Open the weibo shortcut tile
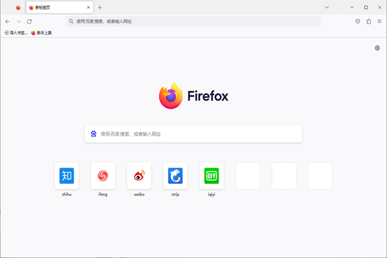The image size is (387, 258). (x=139, y=175)
